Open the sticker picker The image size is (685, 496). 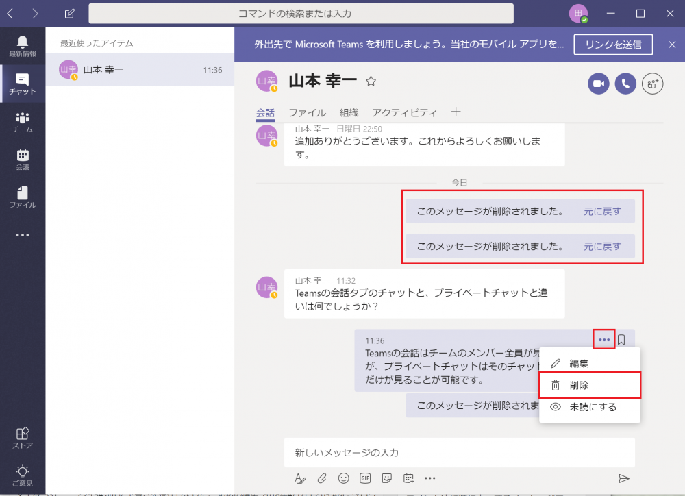click(x=386, y=478)
